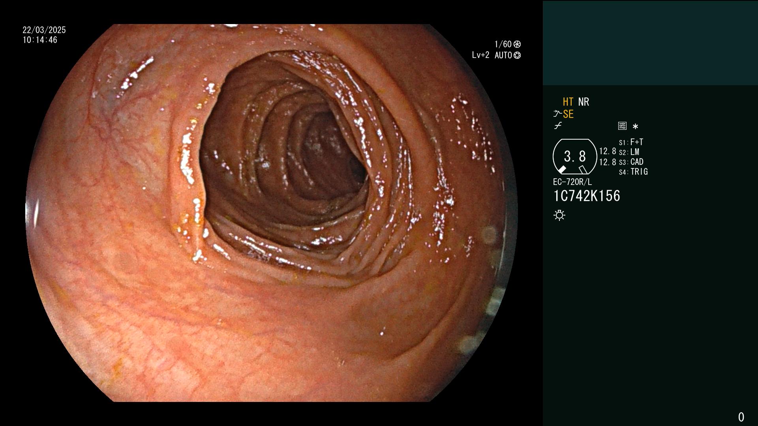
Task: Click the light source lamp icon
Action: point(559,215)
